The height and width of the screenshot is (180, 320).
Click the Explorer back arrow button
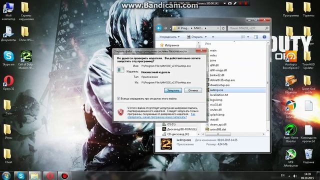click(x=159, y=28)
